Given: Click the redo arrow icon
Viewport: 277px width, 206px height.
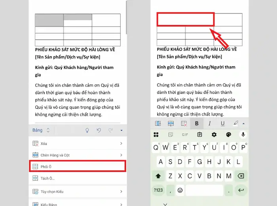Looking at the screenshot, I should (110, 130).
